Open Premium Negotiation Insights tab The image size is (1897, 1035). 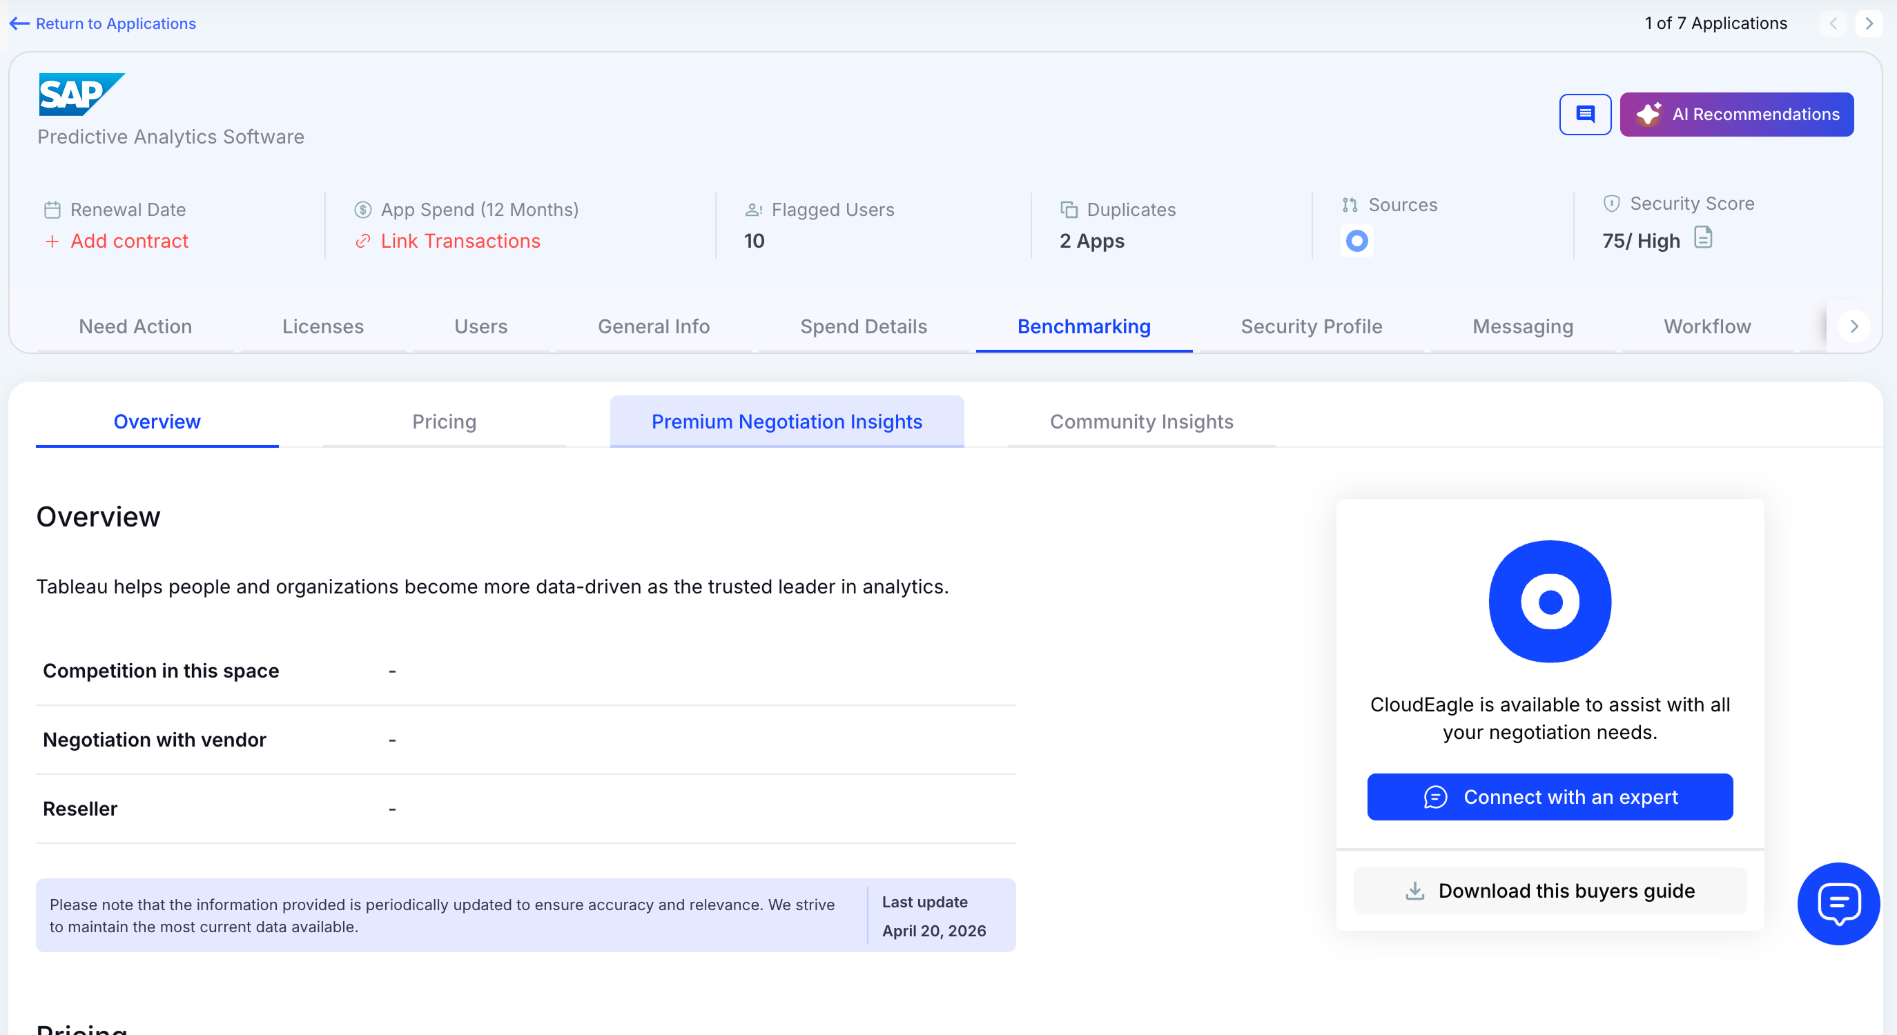(x=786, y=421)
